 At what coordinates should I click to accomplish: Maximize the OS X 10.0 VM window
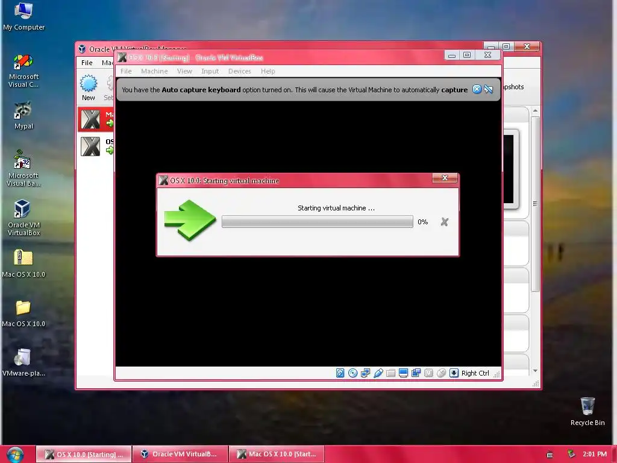pyautogui.click(x=467, y=55)
